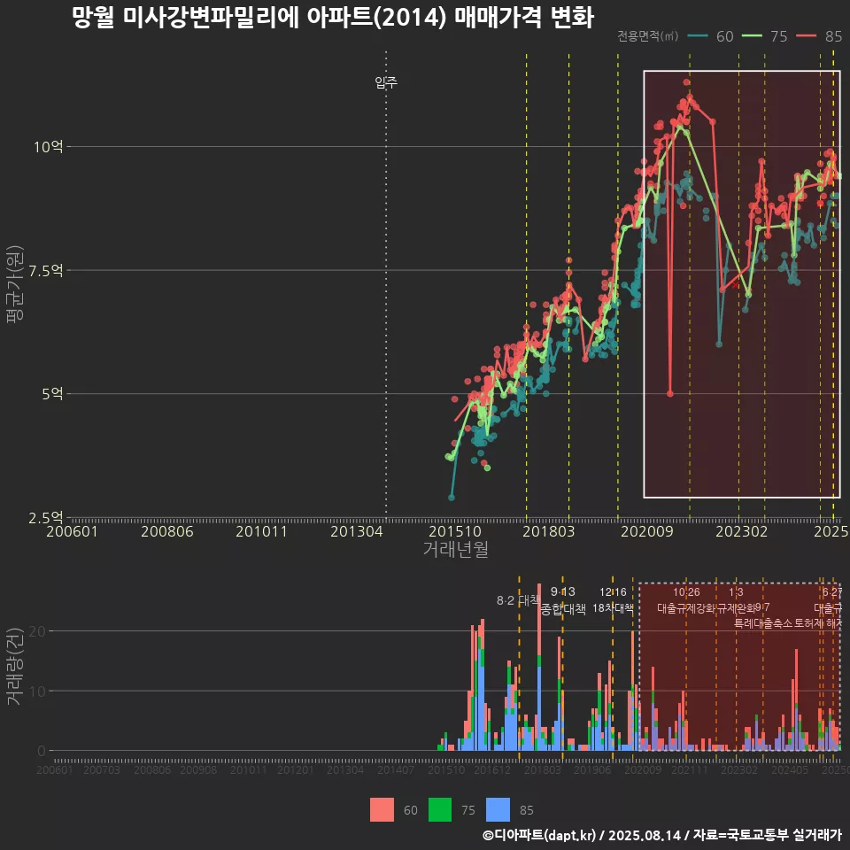The width and height of the screenshot is (850, 850).
Task: Click the 201612 label on volume chart axis
Action: click(492, 769)
